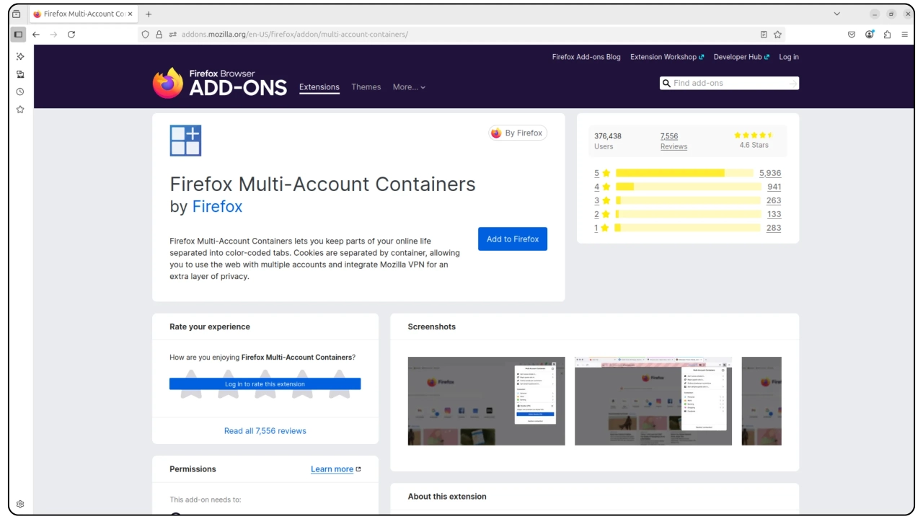Image resolution: width=923 pixels, height=519 pixels.
Task: Click the Add to Firefox button
Action: click(x=512, y=239)
